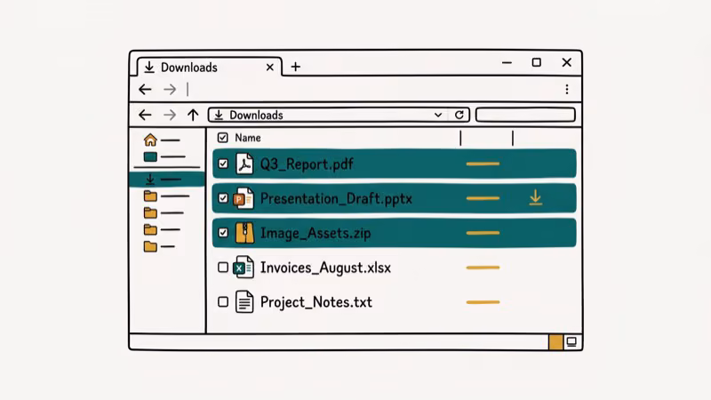This screenshot has height=400, width=711.
Task: Click the PowerPoint icon of Presentation_Draft.pptx
Action: 244,198
